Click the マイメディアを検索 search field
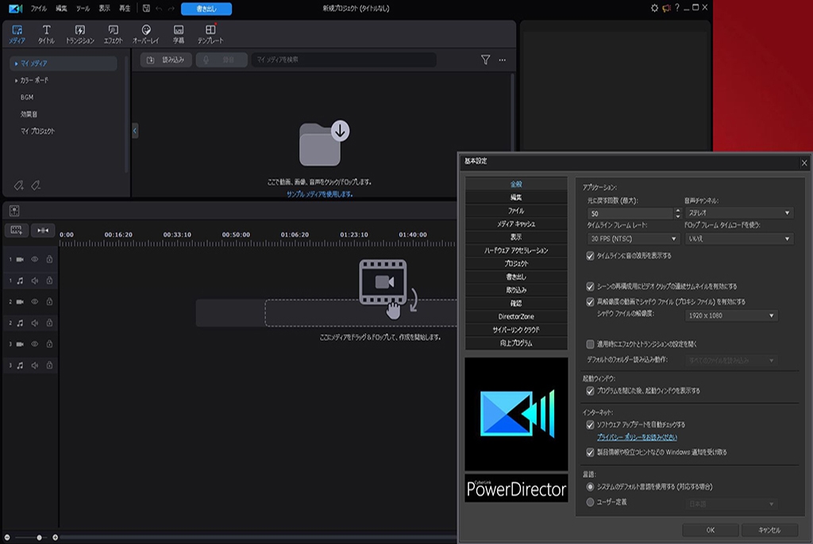Viewport: 813px width, 544px height. click(x=344, y=60)
